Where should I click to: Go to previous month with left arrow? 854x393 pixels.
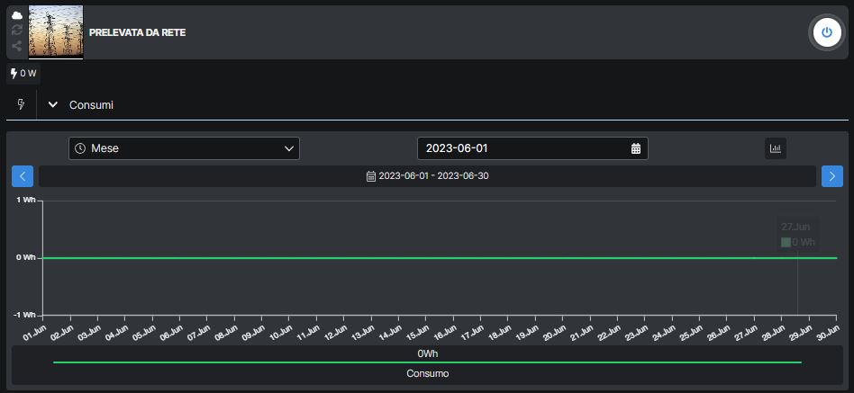click(x=23, y=176)
